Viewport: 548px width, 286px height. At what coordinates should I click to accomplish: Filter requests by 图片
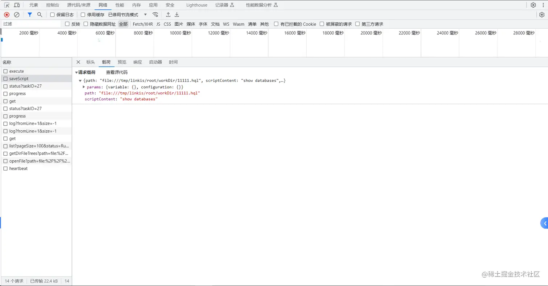pyautogui.click(x=179, y=24)
